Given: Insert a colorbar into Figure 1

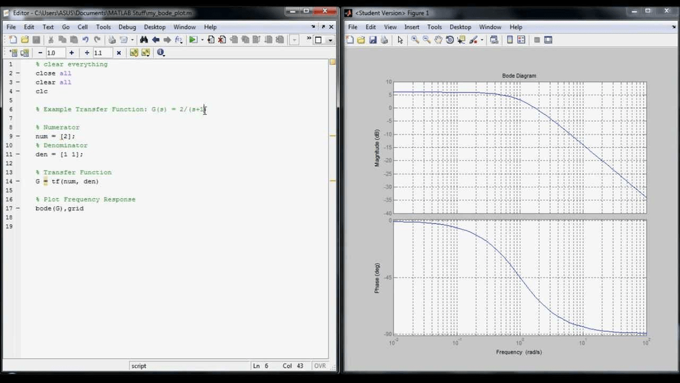Looking at the screenshot, I should tap(510, 40).
